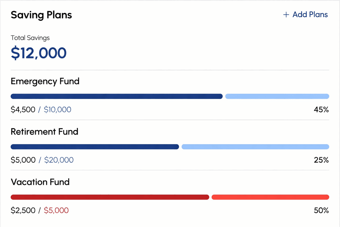Click the Saving Plans heading
The image size is (340, 227).
[x=41, y=15]
